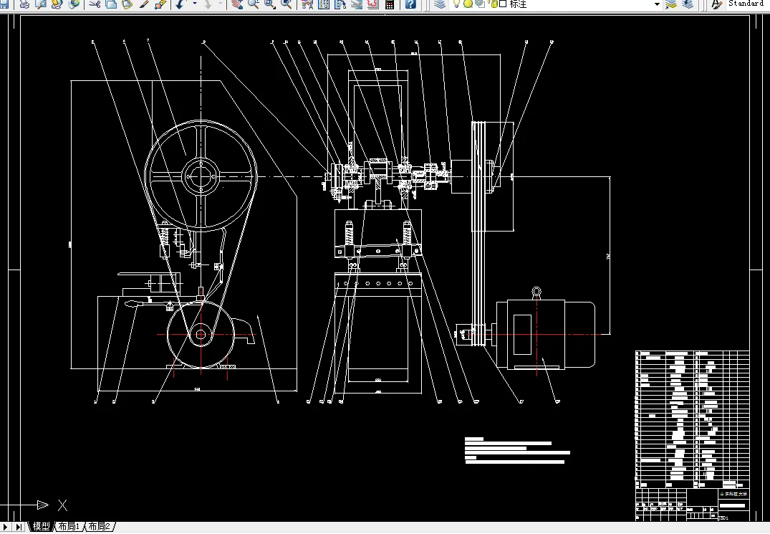Click the Save diskette icon
The image size is (770, 534).
click(x=4, y=4)
